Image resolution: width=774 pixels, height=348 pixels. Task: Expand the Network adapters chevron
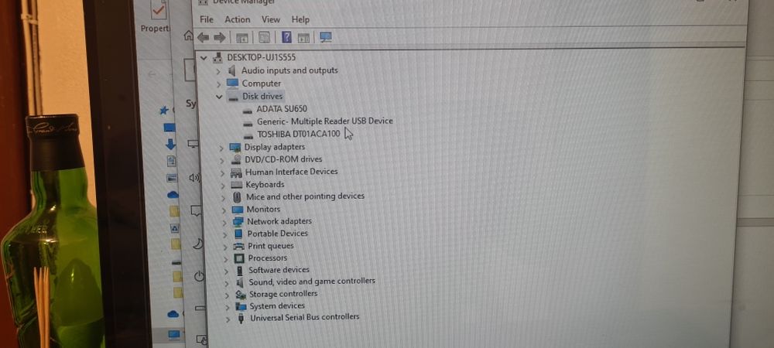pos(224,222)
